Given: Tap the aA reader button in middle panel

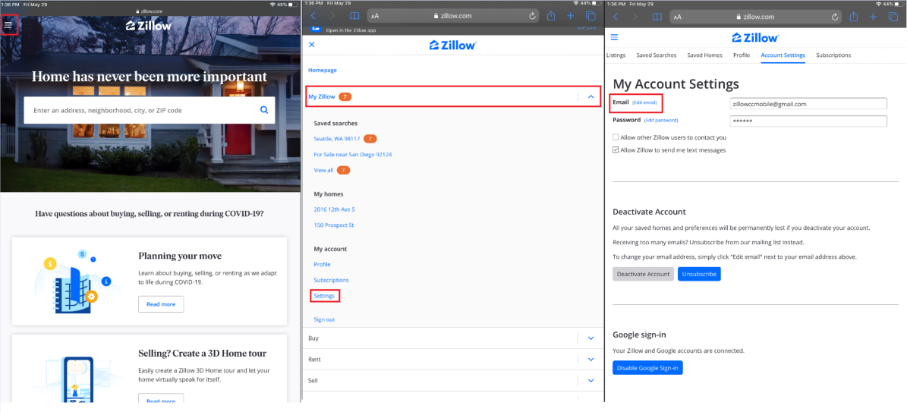Looking at the screenshot, I should pyautogui.click(x=376, y=17).
